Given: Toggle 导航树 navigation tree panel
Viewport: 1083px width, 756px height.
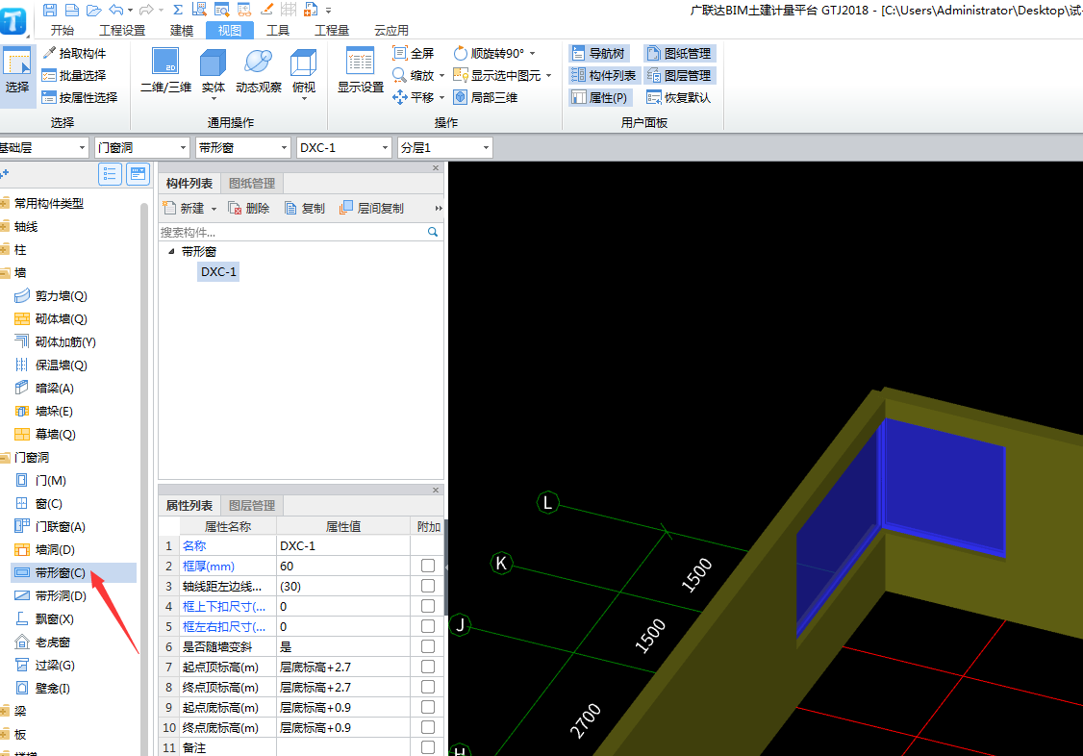Looking at the screenshot, I should coord(599,53).
